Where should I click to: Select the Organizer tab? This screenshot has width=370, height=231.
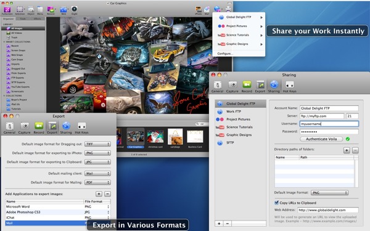[9, 18]
